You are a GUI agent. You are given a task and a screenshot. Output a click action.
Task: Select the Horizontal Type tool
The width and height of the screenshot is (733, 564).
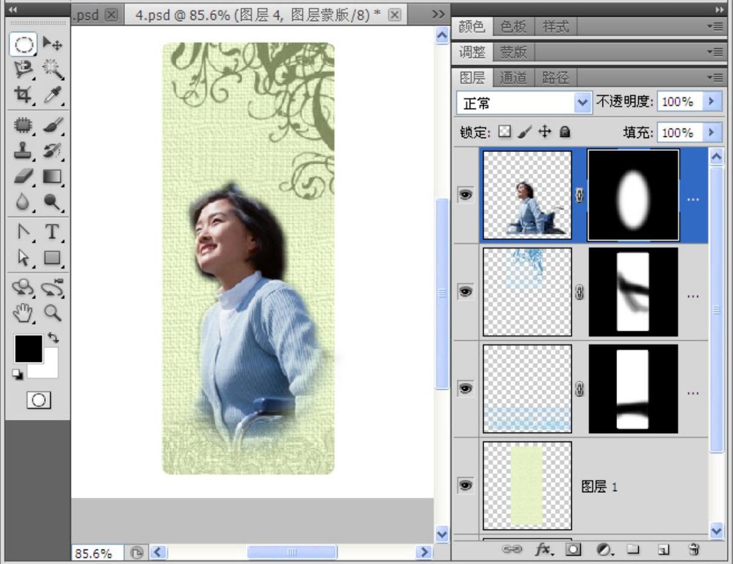[x=53, y=231]
